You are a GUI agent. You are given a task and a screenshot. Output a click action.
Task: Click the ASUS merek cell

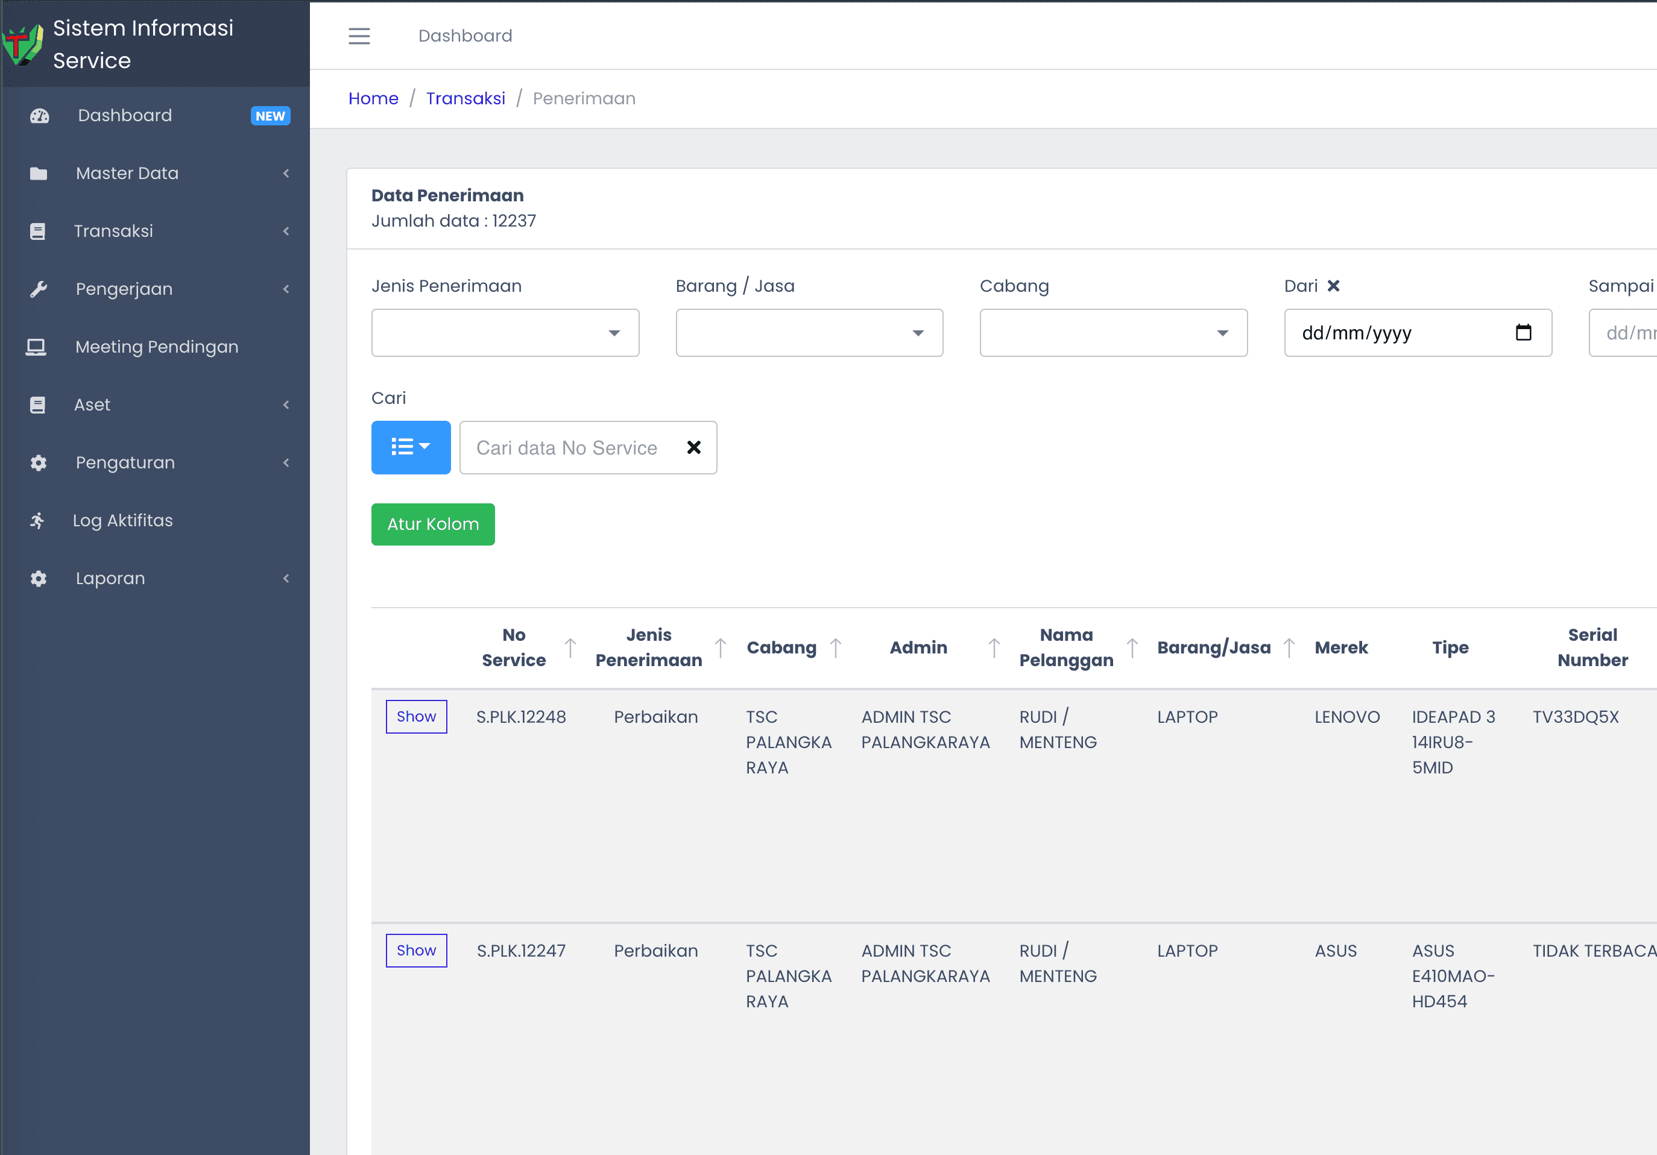pyautogui.click(x=1336, y=950)
